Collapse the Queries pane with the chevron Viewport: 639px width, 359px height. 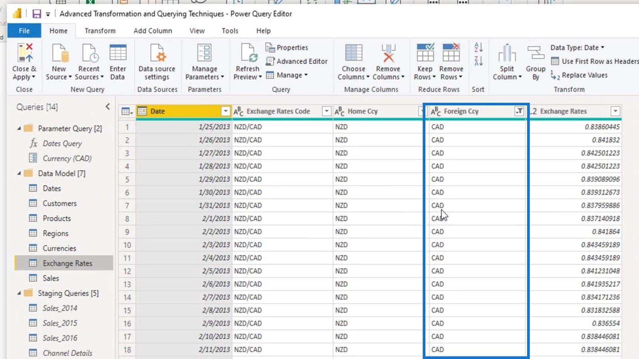(x=108, y=107)
